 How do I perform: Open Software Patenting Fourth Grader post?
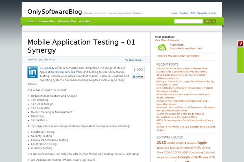186,128
